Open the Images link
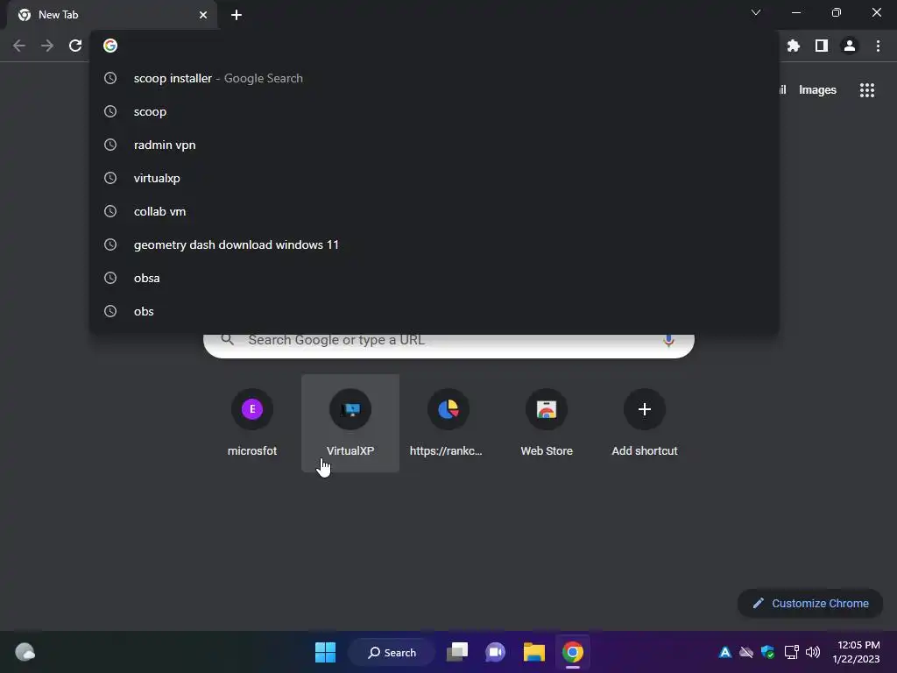 (817, 90)
